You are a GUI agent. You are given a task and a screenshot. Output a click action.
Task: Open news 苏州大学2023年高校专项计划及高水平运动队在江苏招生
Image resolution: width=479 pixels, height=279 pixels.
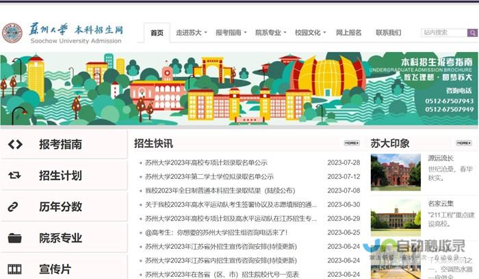point(231,219)
